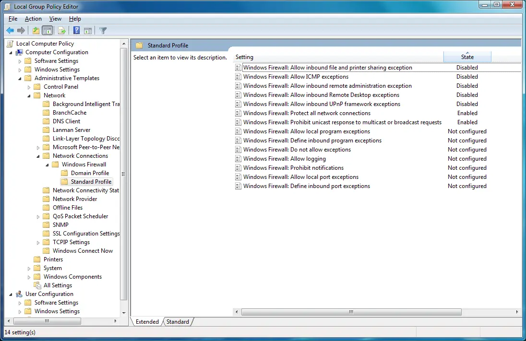Click the BranchCache folder icon
This screenshot has width=526, height=341.
pyautogui.click(x=46, y=113)
